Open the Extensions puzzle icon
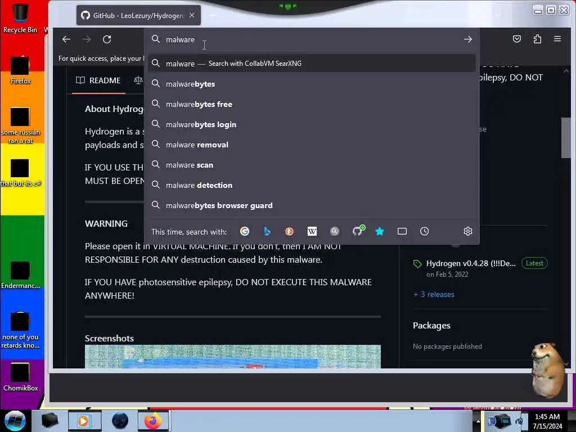This screenshot has height=432, width=576. click(x=537, y=39)
